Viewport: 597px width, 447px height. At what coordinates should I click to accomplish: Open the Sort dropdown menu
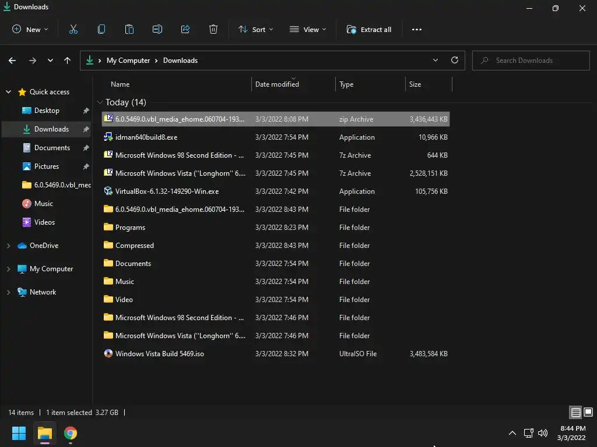point(255,29)
